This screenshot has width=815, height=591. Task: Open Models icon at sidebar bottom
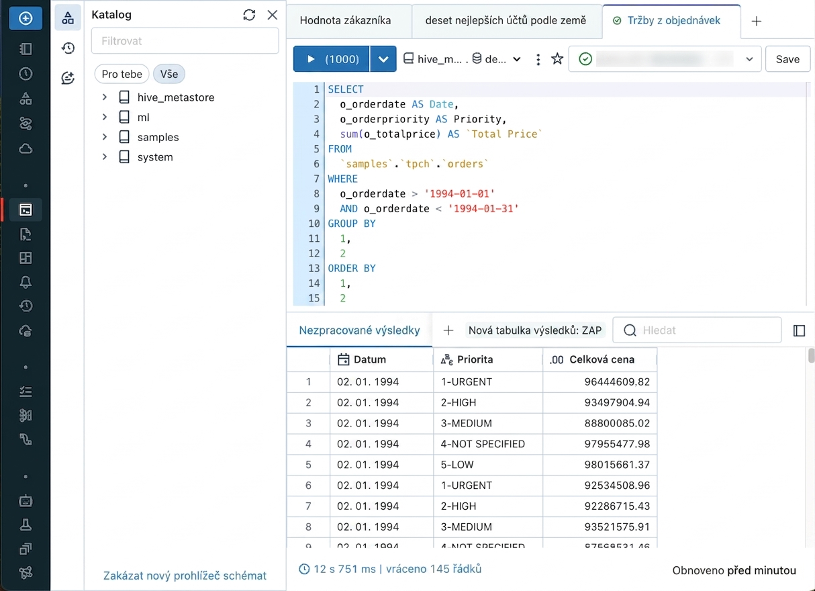pos(26,573)
